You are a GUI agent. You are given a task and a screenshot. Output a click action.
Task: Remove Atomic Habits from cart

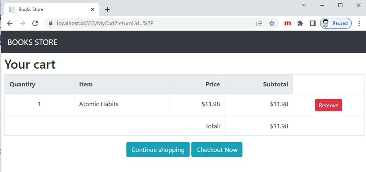tap(328, 105)
